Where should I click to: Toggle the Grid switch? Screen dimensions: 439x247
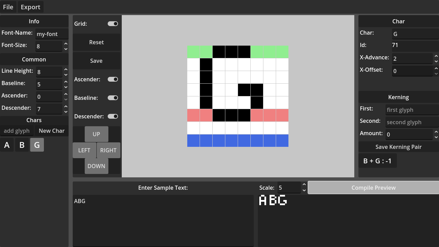tap(113, 24)
